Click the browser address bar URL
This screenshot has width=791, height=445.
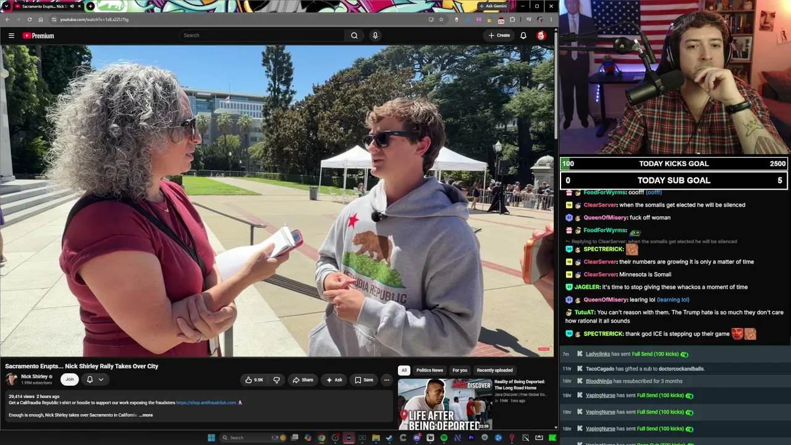click(94, 19)
